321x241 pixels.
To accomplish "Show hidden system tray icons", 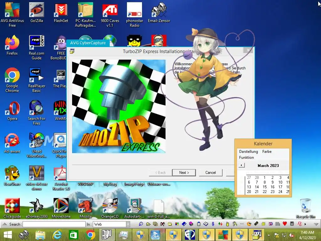I will [269, 235].
